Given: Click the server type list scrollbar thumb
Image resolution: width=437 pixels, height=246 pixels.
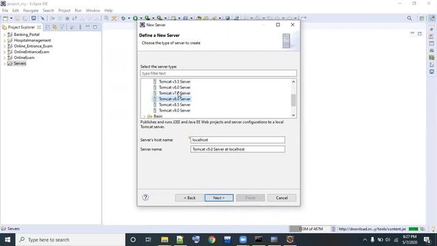Looking at the screenshot, I should pyautogui.click(x=293, y=100).
